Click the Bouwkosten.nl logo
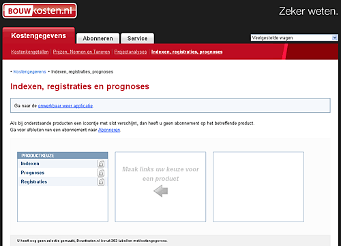 coord(40,11)
